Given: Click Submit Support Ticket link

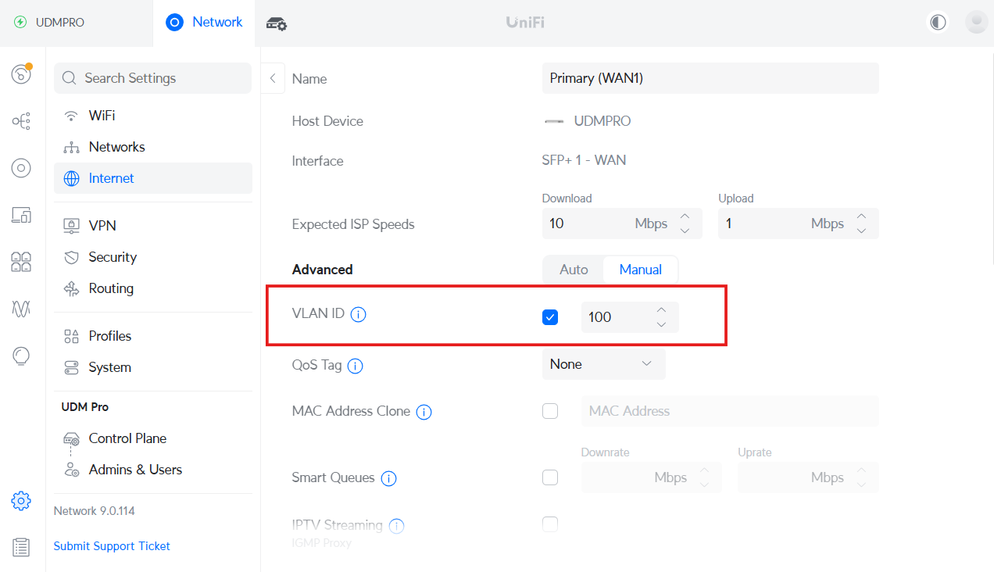Looking at the screenshot, I should [112, 546].
